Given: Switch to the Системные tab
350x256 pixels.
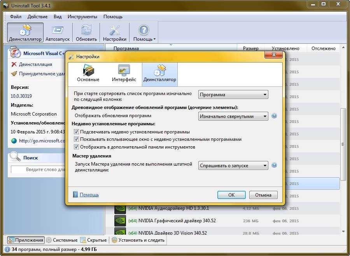Looking at the screenshot, I should [x=62, y=240].
